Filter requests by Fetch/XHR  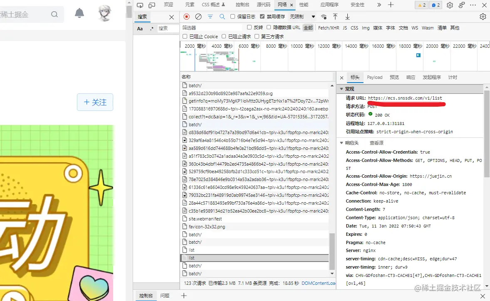(329, 28)
